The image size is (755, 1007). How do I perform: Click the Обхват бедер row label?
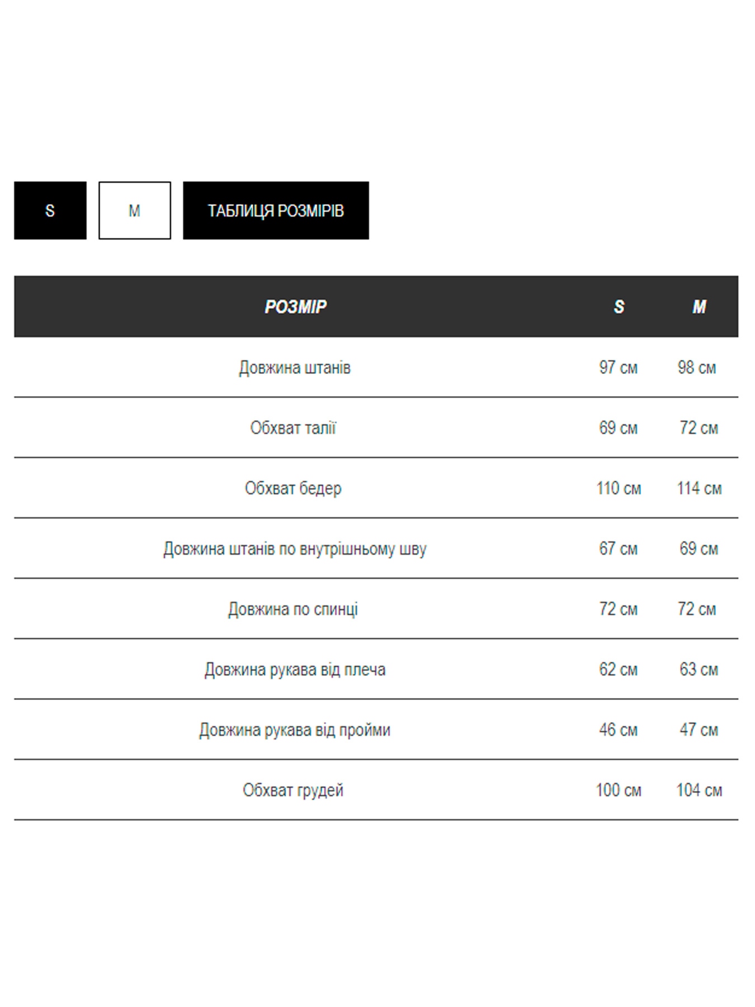293,488
